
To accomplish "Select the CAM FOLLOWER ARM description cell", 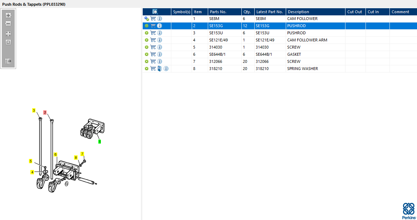I will pyautogui.click(x=315, y=40).
